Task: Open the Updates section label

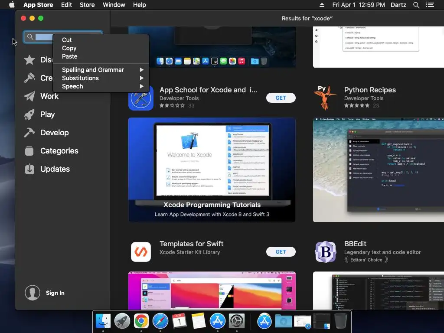Action: pyautogui.click(x=55, y=169)
